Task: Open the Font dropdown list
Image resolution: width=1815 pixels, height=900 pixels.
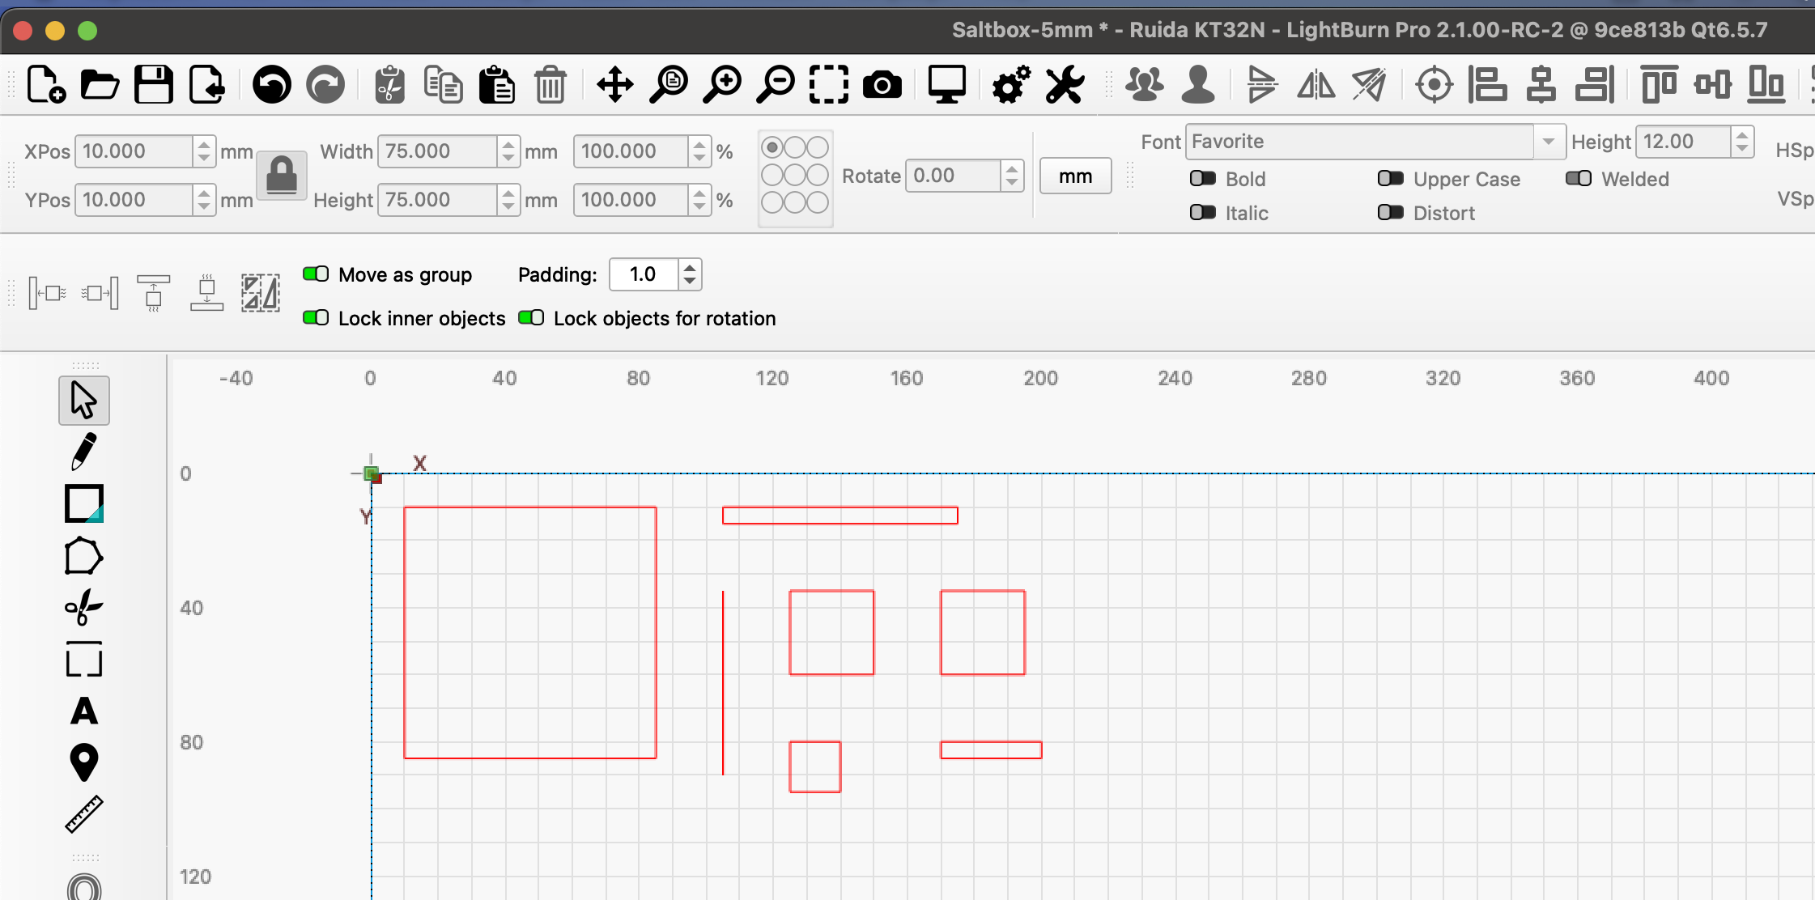Action: pyautogui.click(x=1548, y=142)
